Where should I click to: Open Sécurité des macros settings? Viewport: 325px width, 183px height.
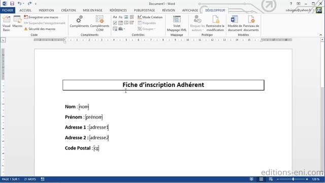pos(40,29)
